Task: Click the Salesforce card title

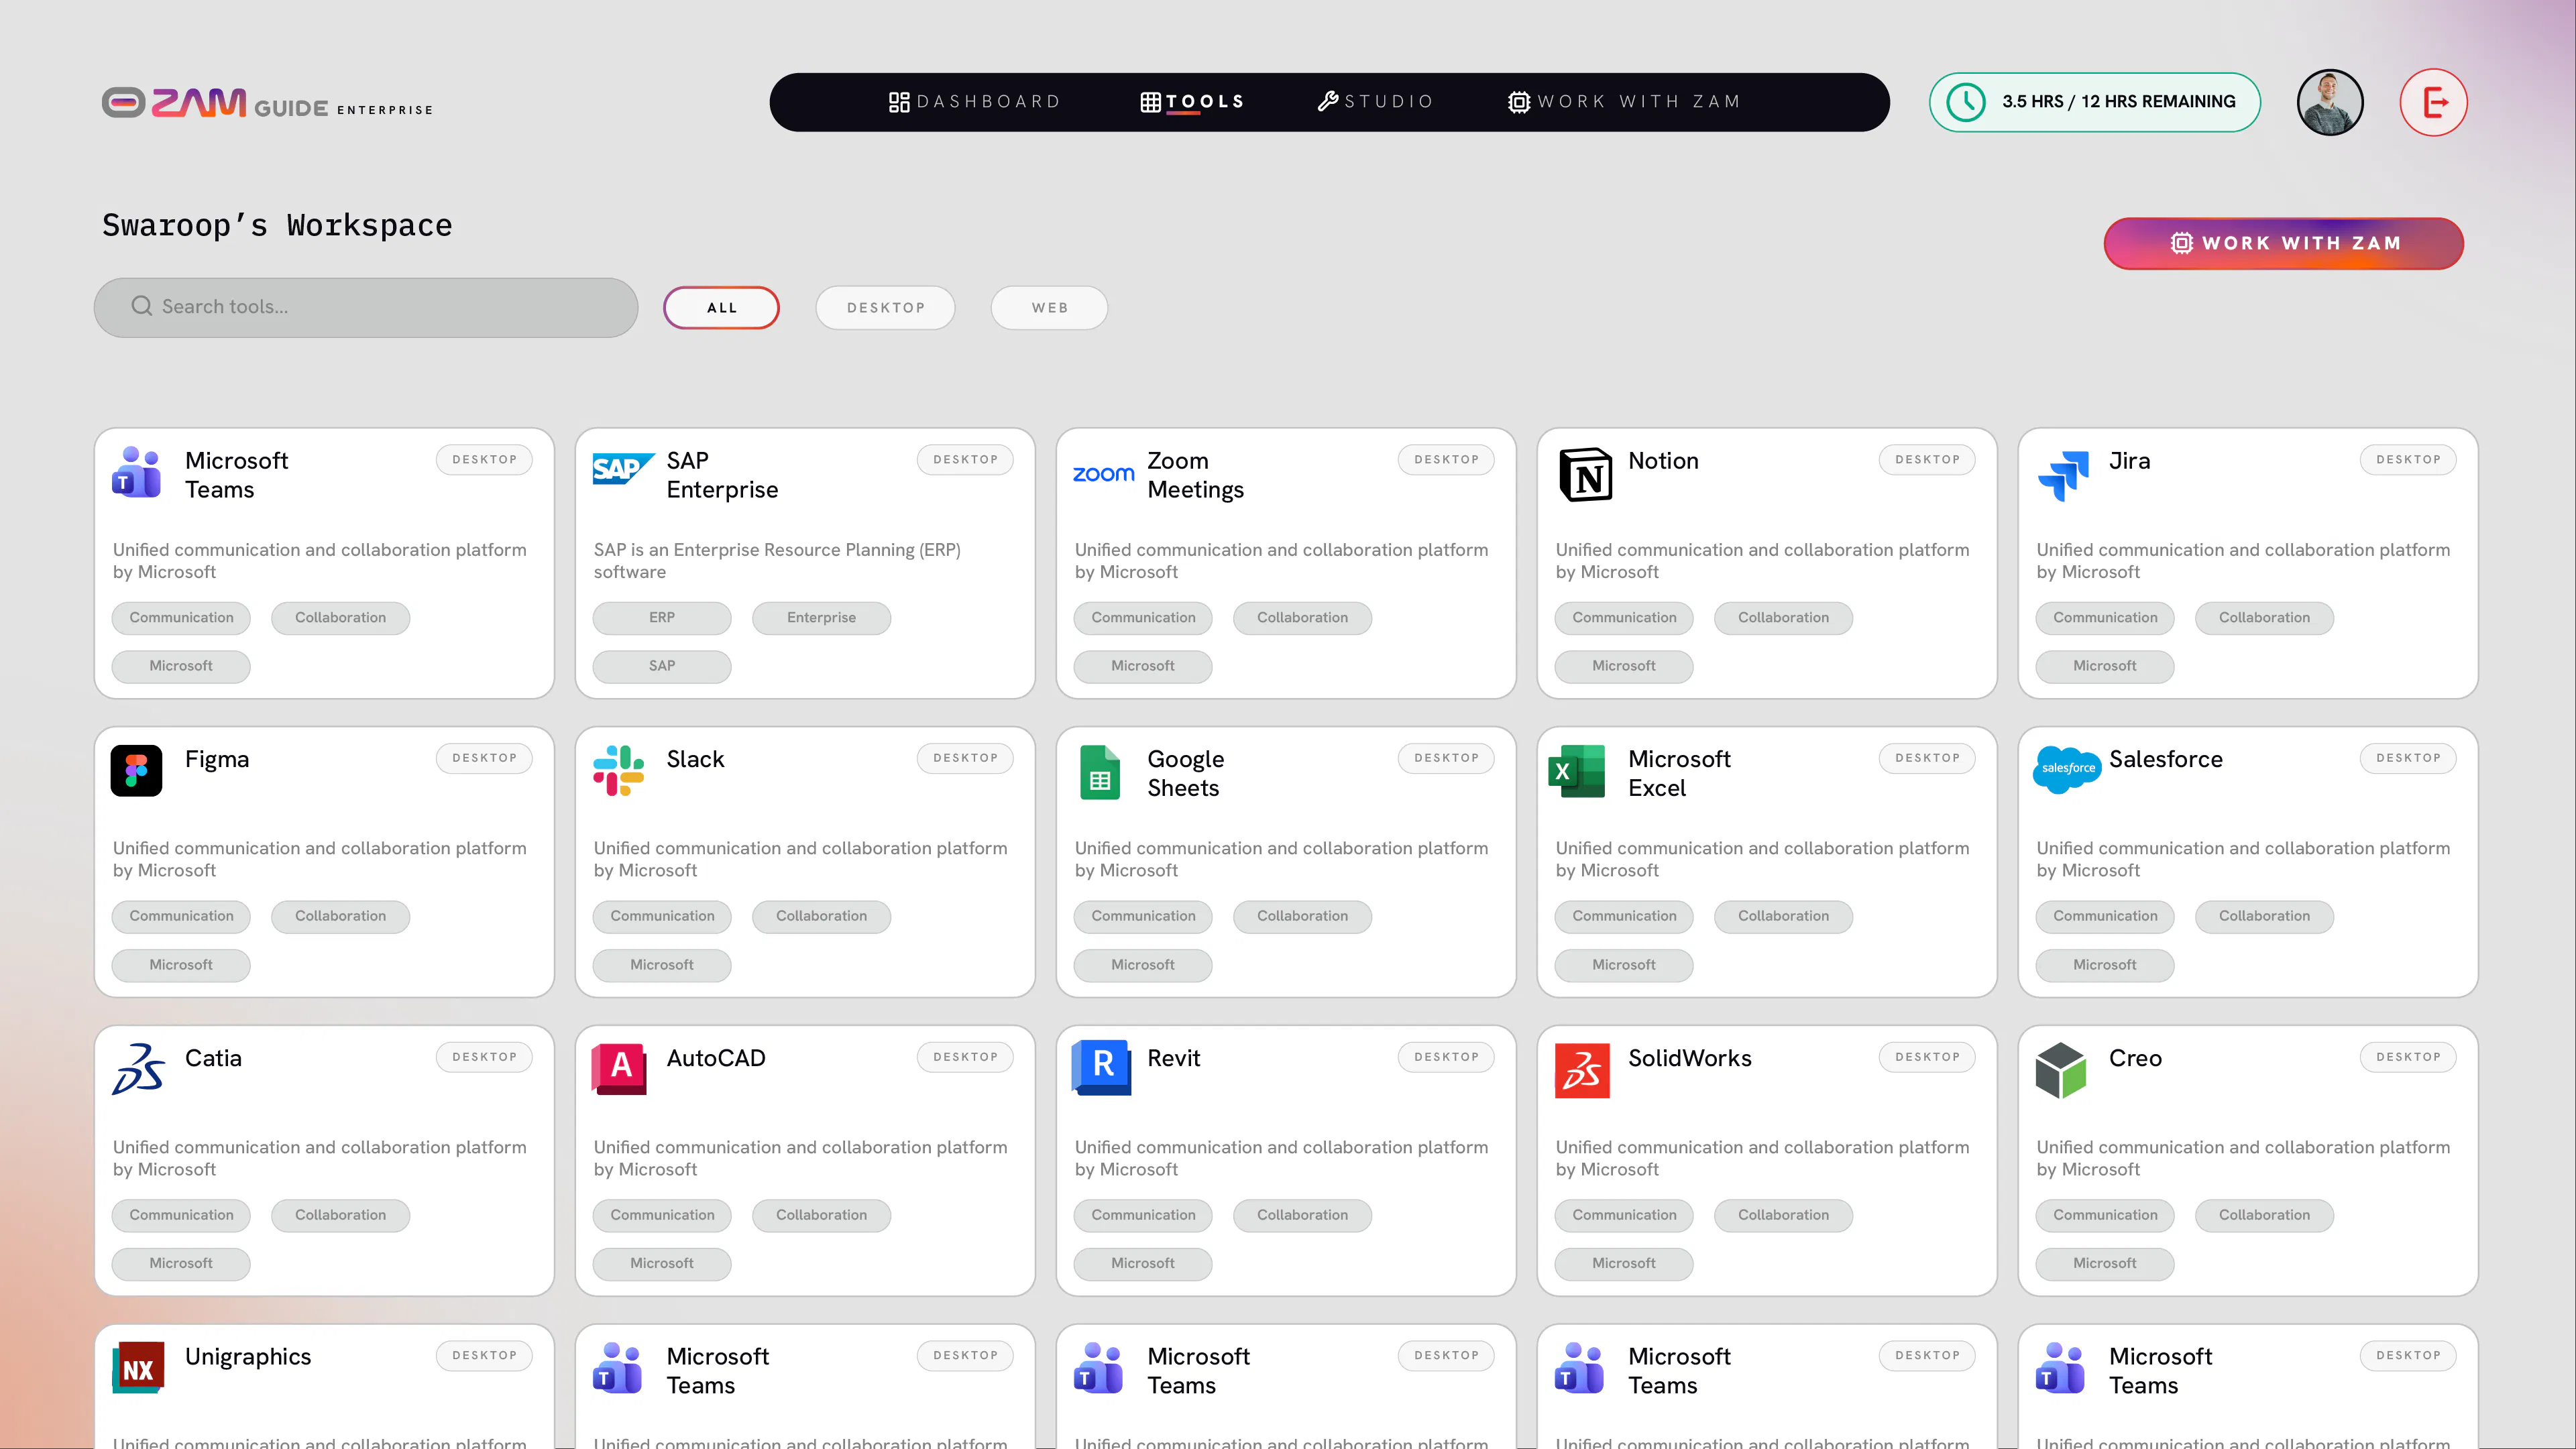Action: point(2165,759)
